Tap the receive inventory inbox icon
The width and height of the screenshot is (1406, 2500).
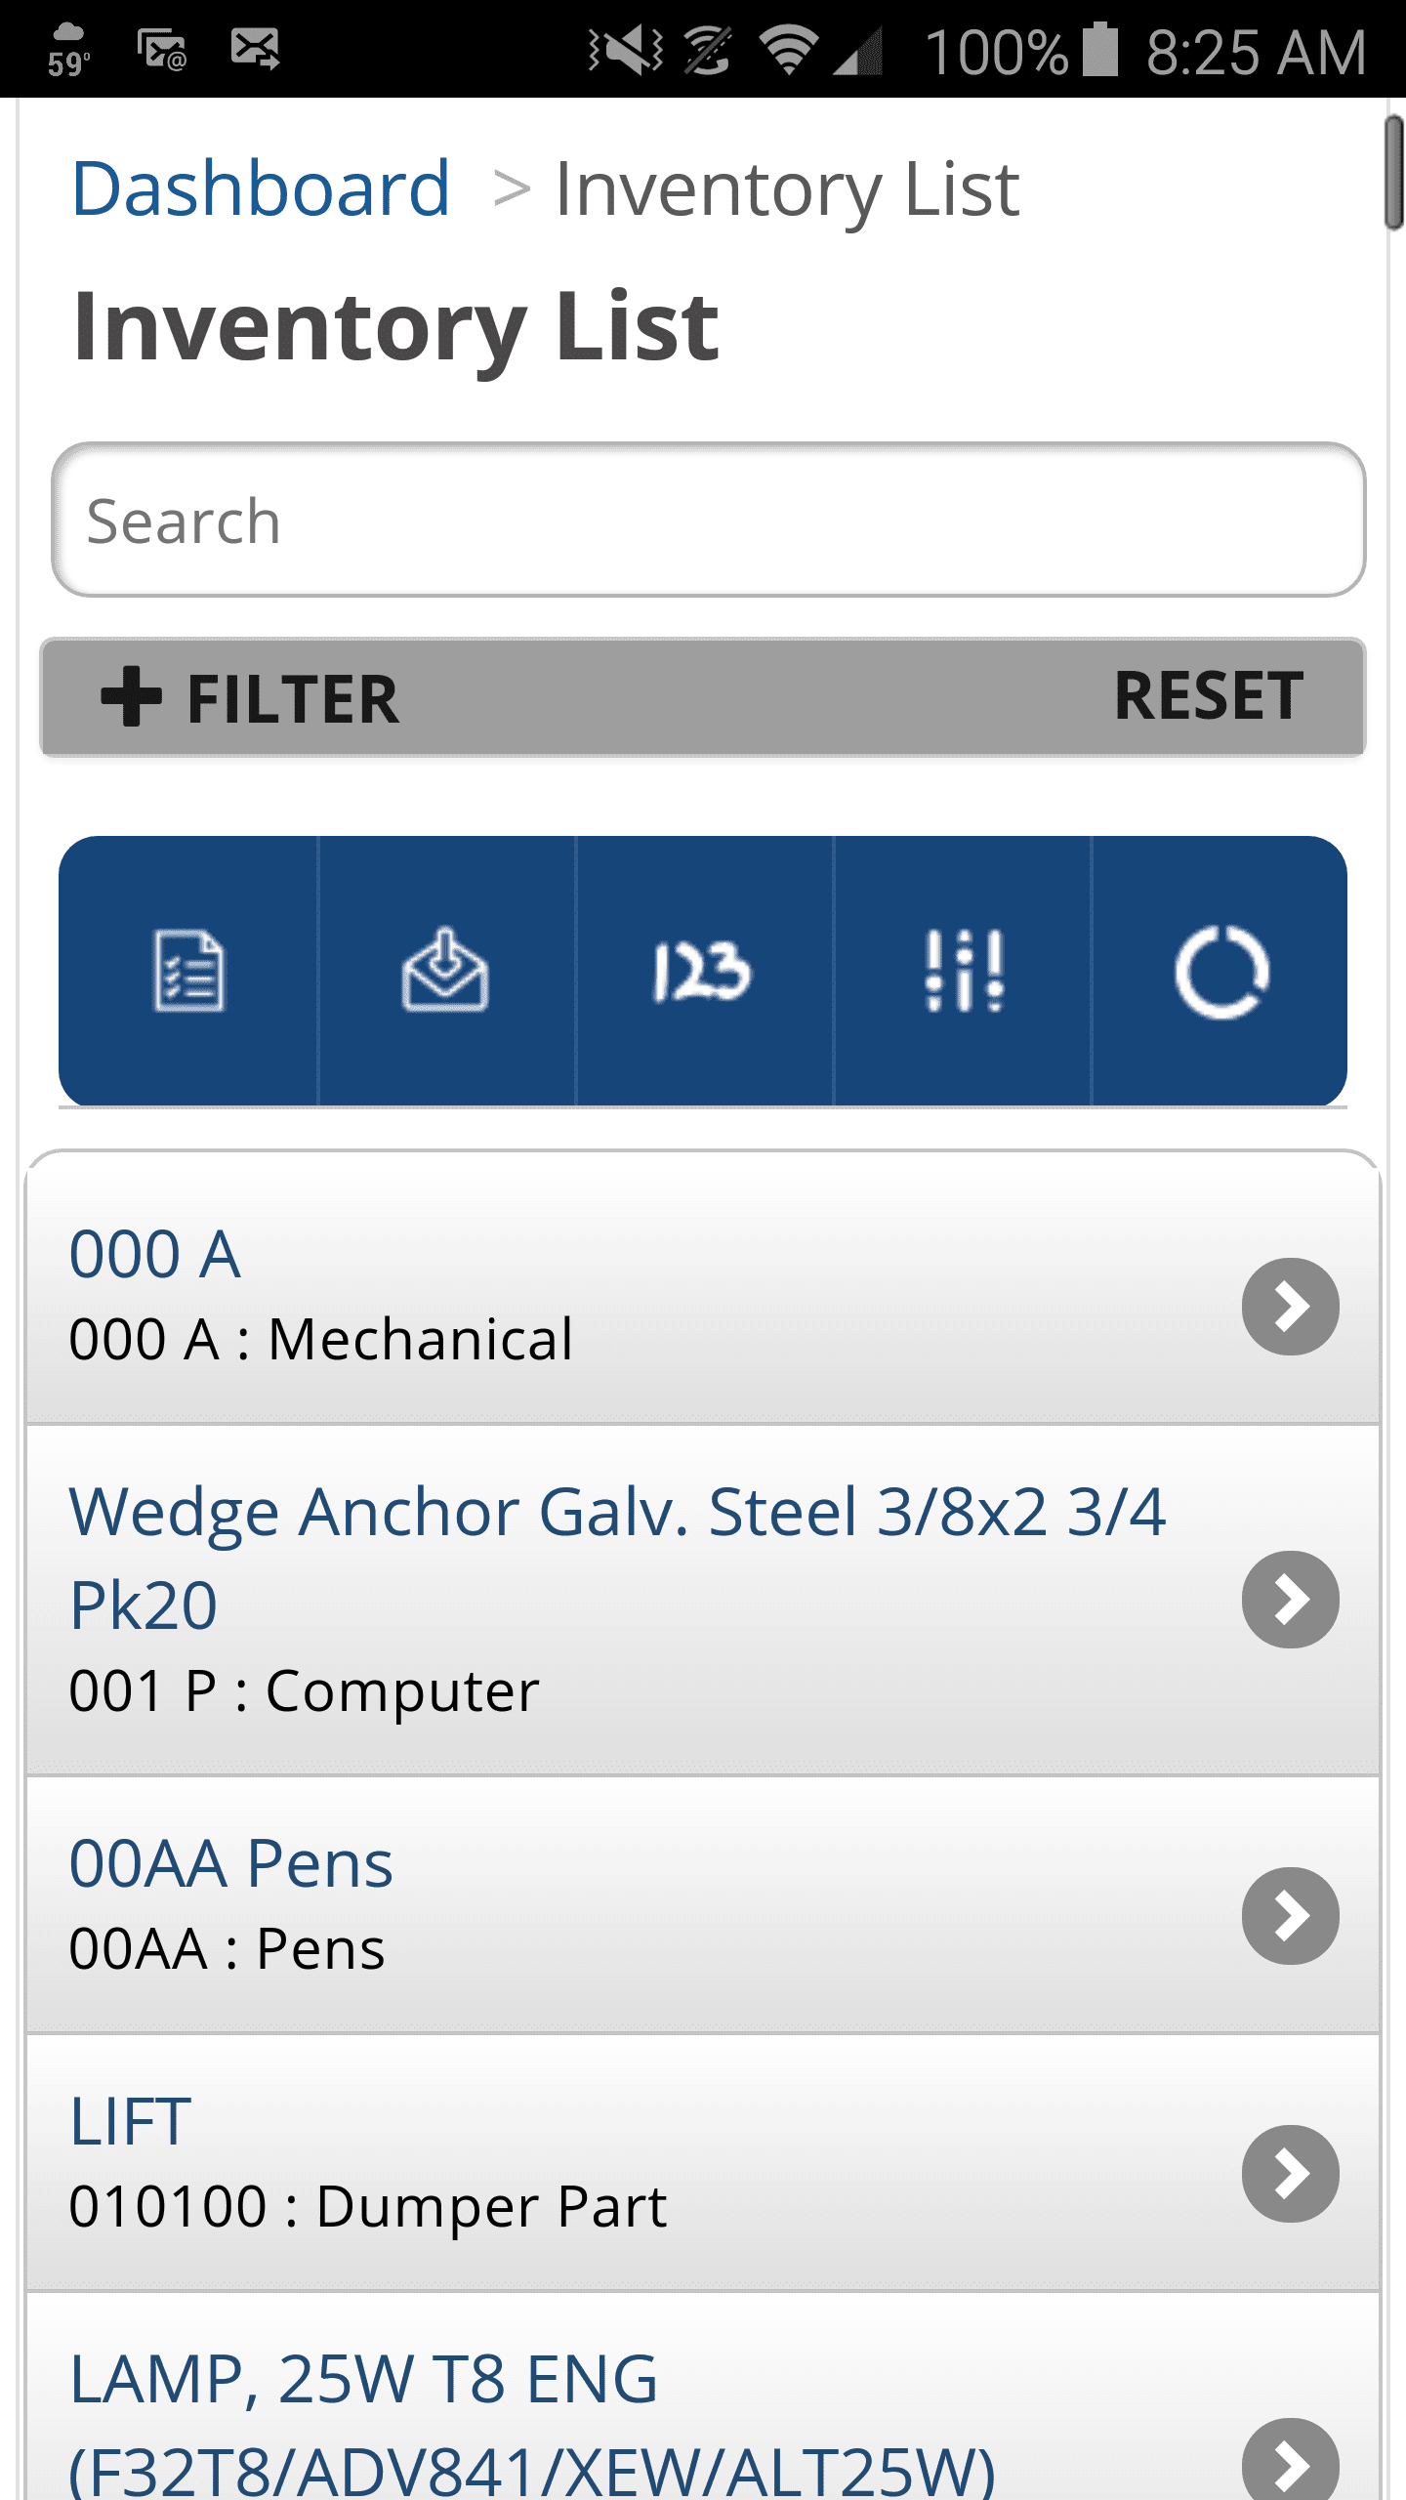(x=445, y=971)
